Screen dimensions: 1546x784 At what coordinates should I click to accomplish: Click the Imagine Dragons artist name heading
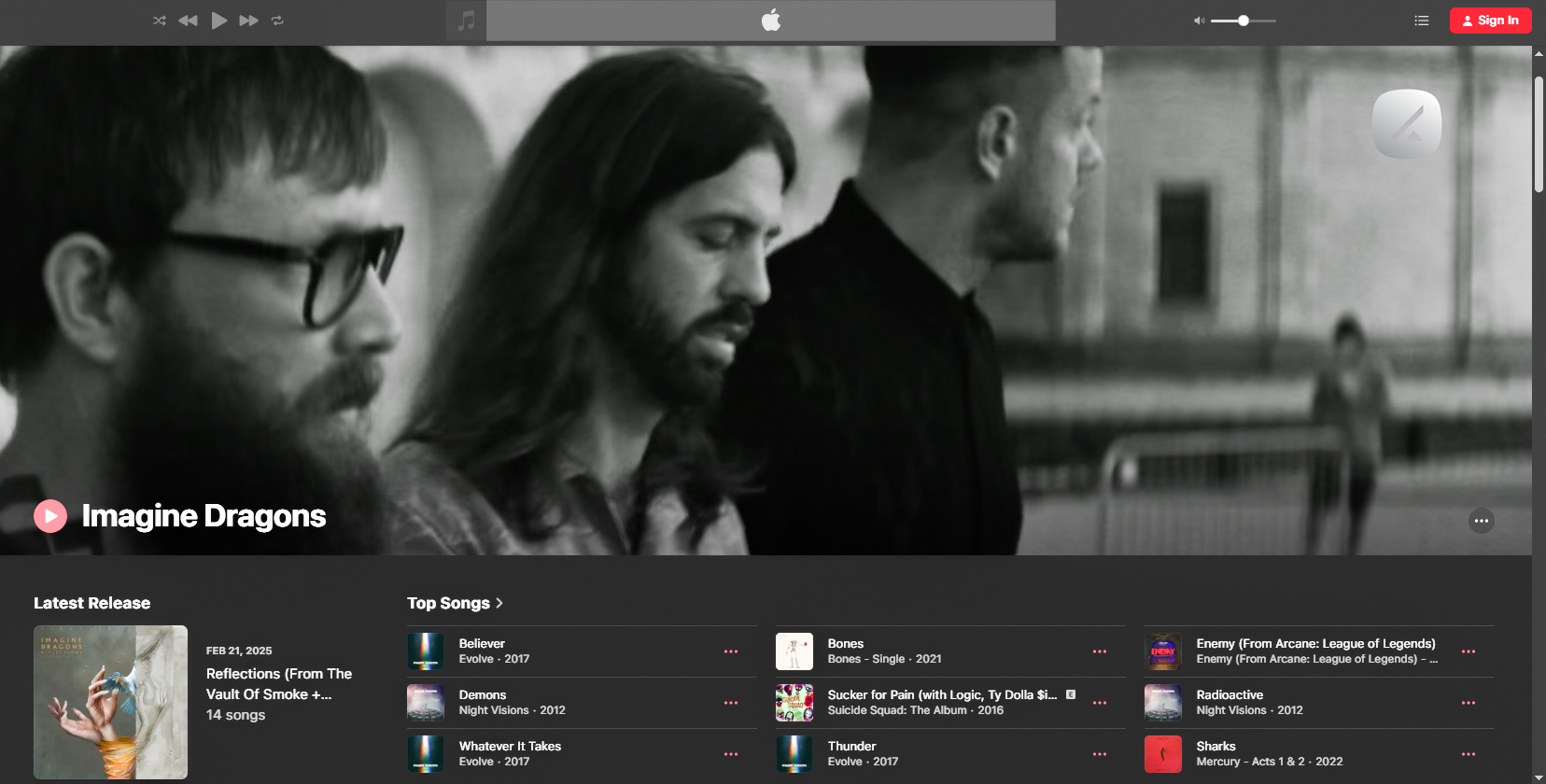point(204,516)
